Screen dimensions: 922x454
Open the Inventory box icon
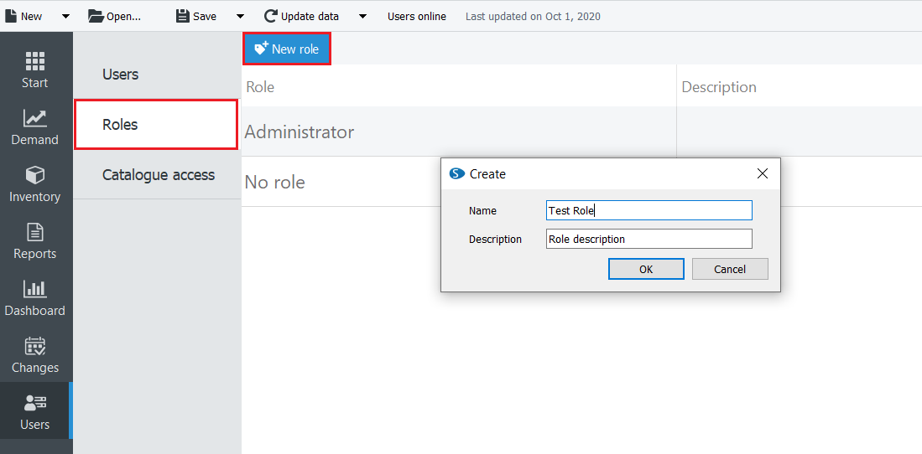34,175
